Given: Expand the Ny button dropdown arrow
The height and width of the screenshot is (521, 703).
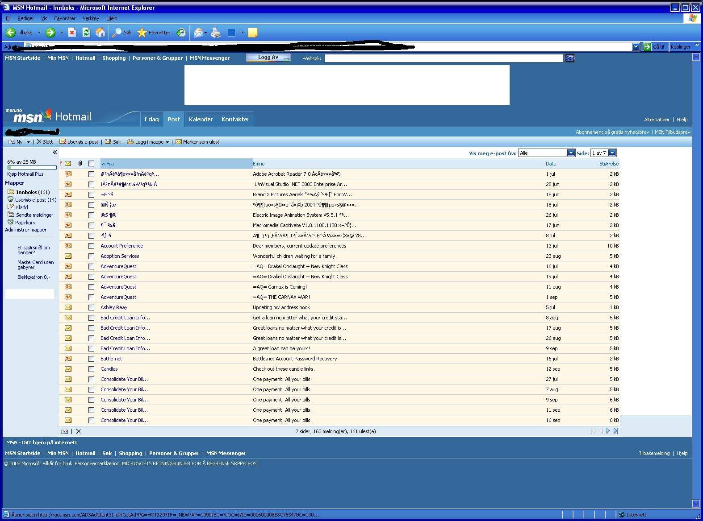Looking at the screenshot, I should (28, 142).
